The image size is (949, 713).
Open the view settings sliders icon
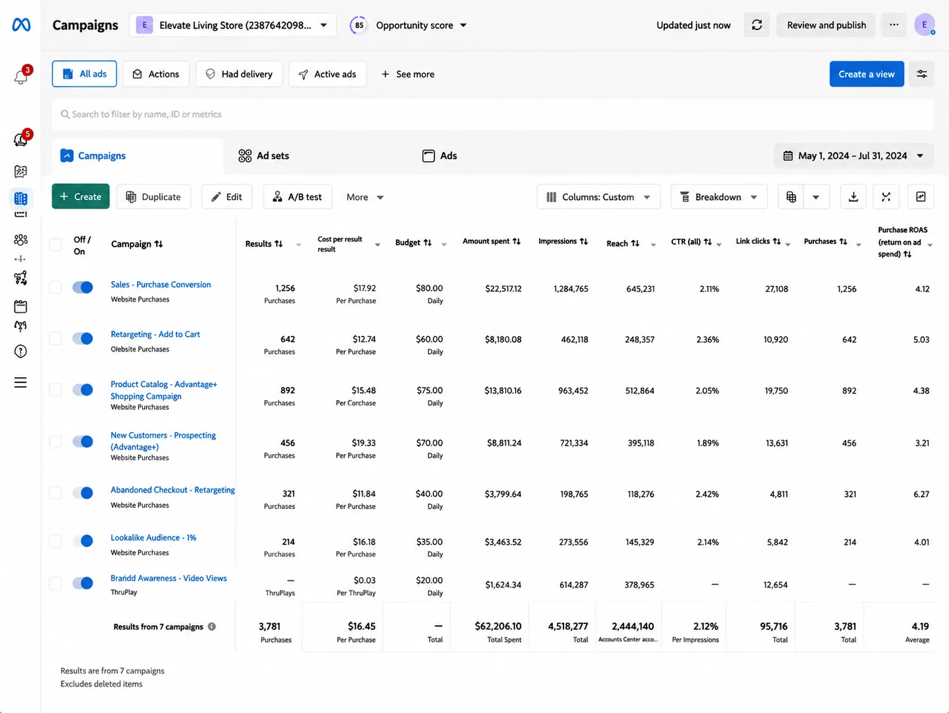click(921, 74)
